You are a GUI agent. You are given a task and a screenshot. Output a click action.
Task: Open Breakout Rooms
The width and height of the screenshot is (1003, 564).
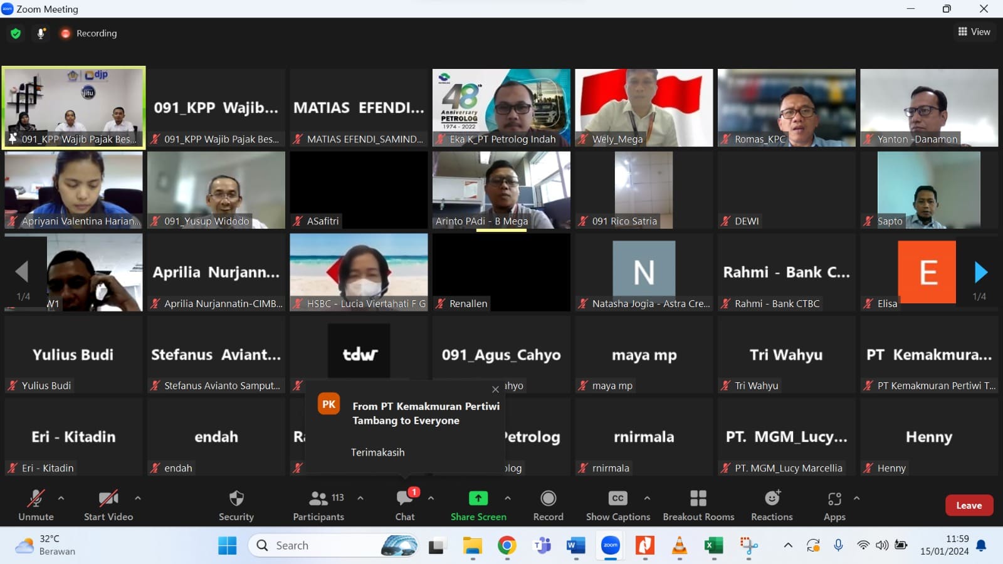click(x=698, y=504)
